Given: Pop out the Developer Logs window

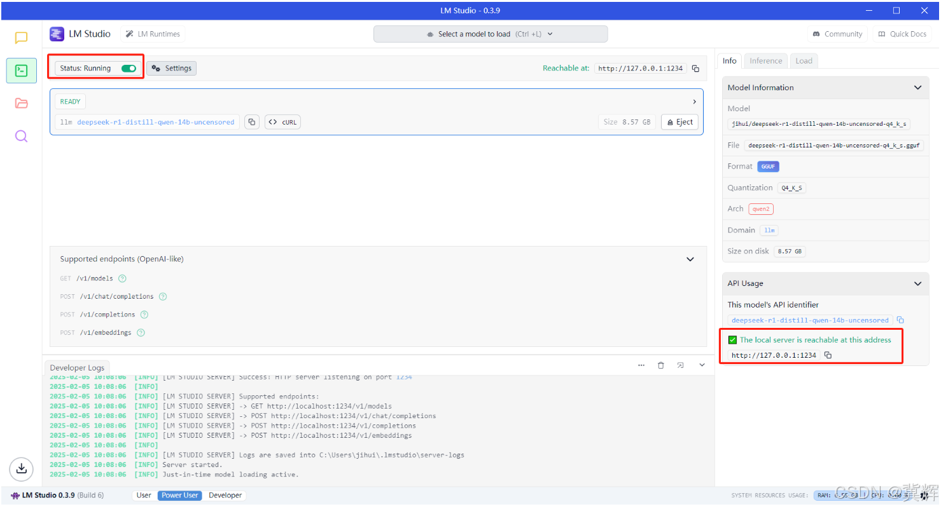Looking at the screenshot, I should click(681, 365).
